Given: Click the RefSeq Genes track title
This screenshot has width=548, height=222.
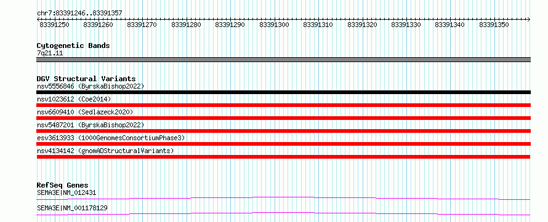Looking at the screenshot, I should [63, 185].
